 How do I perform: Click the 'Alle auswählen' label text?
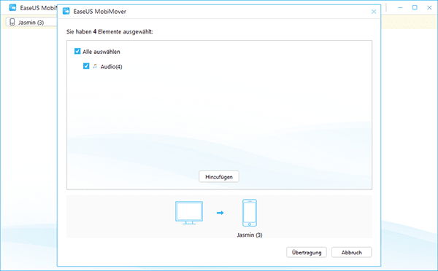pyautogui.click(x=101, y=52)
